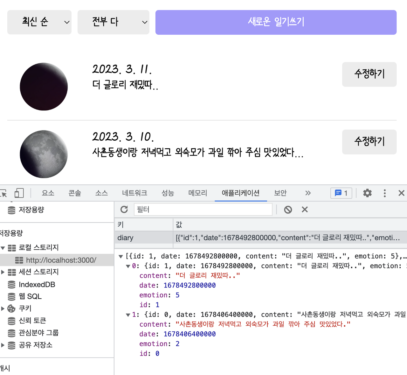This screenshot has height=375, width=407.
Task: Open the 최신 순 sort dropdown
Action: (x=39, y=22)
